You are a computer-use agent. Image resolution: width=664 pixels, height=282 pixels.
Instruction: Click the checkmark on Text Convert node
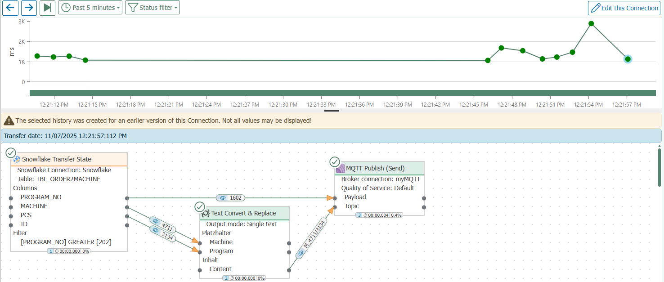coord(200,207)
